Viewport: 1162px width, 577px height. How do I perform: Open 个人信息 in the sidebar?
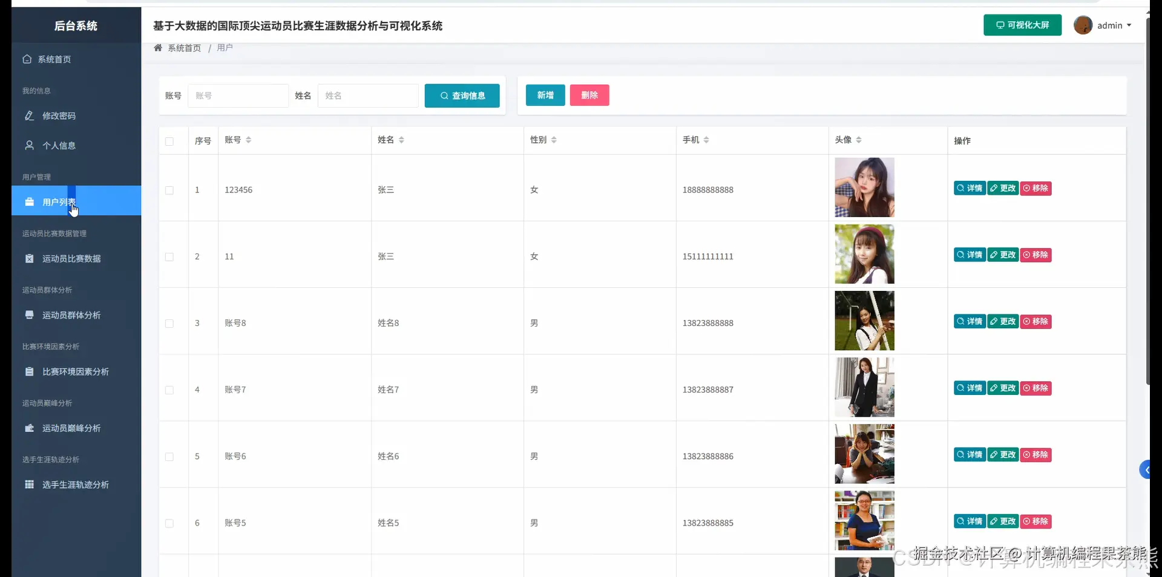pos(76,145)
